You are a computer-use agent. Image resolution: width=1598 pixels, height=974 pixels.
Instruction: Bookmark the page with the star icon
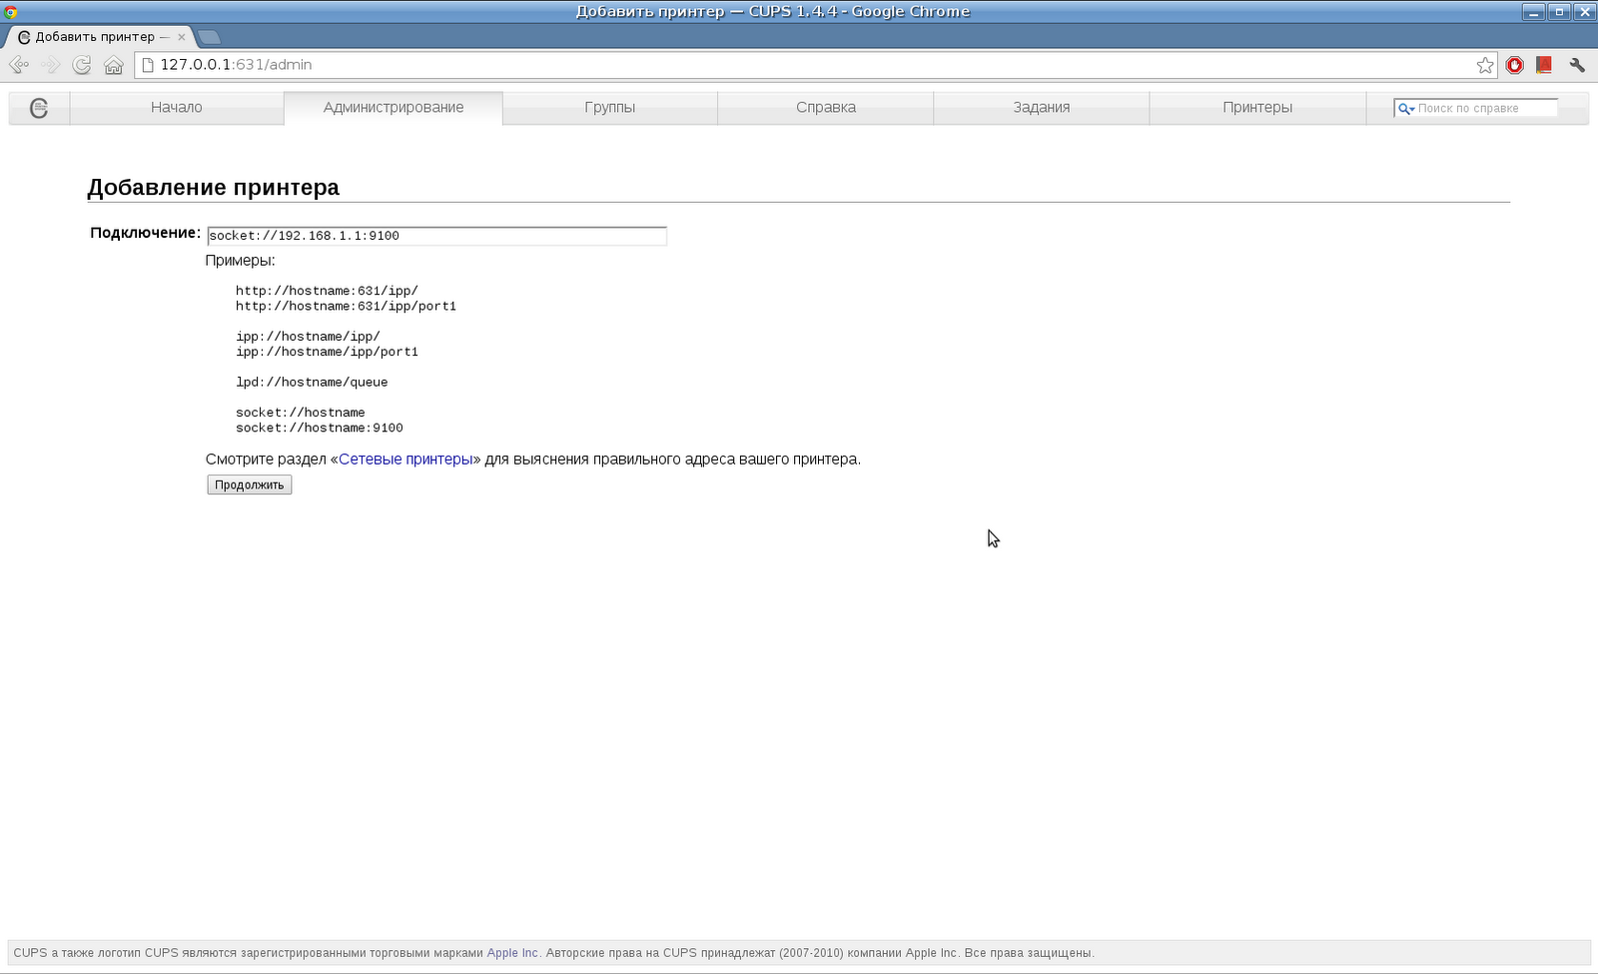[1485, 65]
